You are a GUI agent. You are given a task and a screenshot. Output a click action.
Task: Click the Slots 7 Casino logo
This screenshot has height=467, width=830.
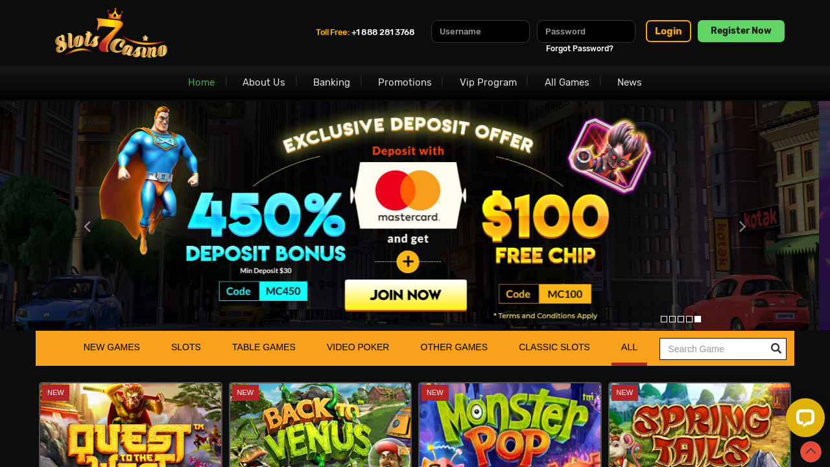pyautogui.click(x=111, y=33)
